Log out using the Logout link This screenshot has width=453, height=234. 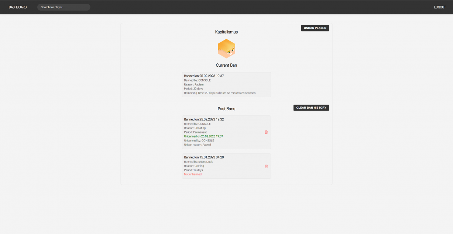tap(440, 7)
